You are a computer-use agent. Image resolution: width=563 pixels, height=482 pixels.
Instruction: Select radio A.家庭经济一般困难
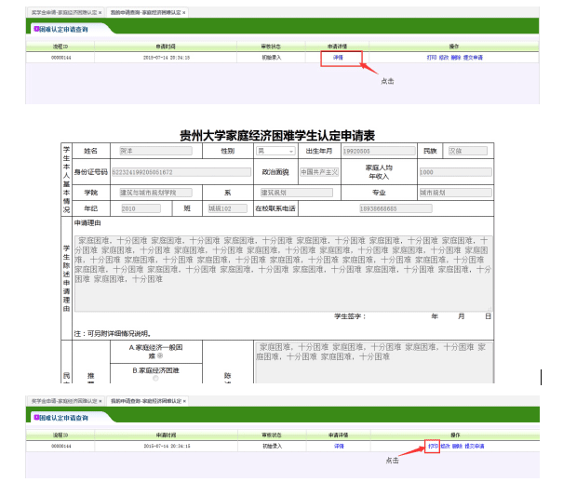coord(159,355)
